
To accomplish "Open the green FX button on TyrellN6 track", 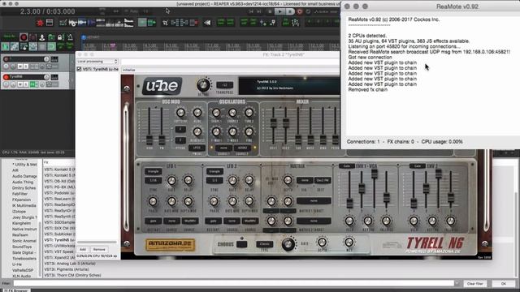I will 32,84.
